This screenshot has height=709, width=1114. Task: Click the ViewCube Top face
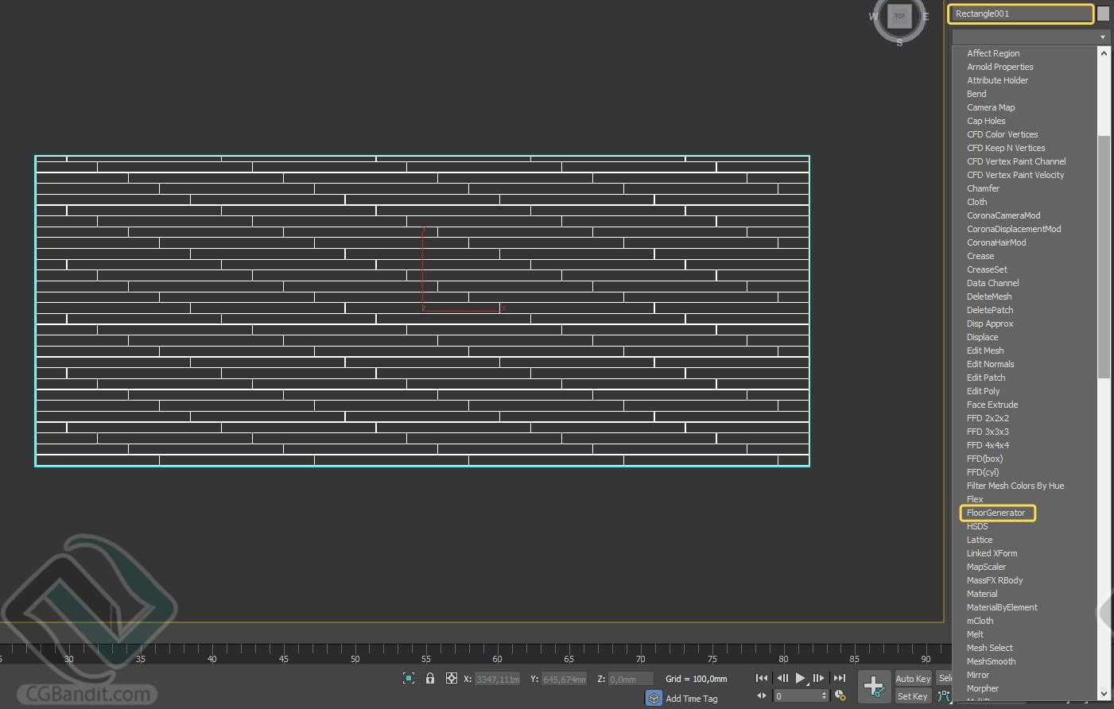(899, 16)
